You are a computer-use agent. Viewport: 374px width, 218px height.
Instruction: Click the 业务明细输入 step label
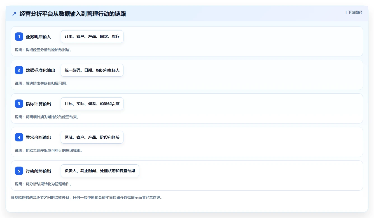pyautogui.click(x=38, y=37)
